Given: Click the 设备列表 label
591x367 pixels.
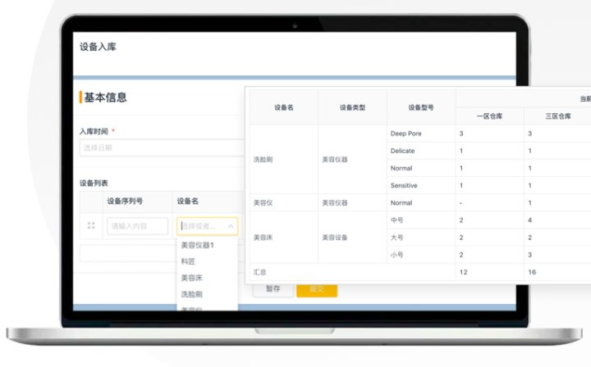Looking at the screenshot, I should point(94,183).
